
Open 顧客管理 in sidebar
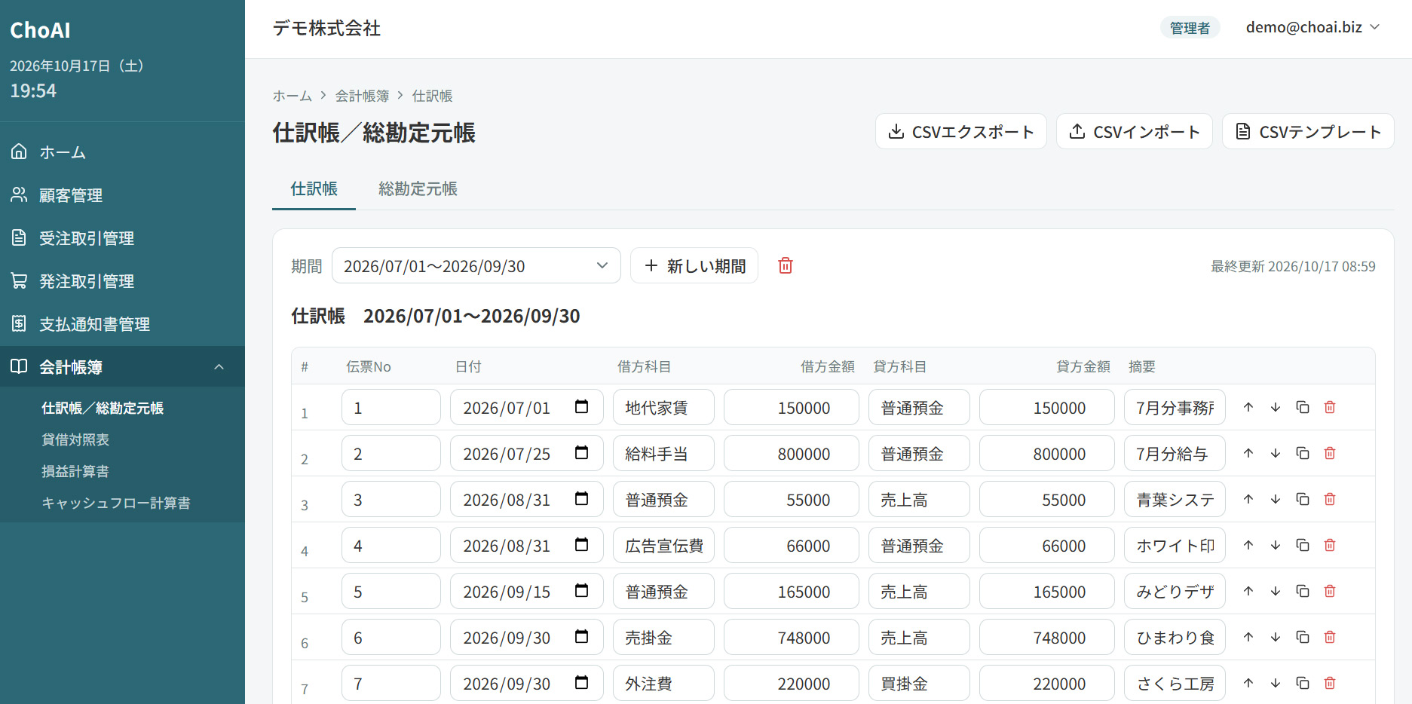122,195
